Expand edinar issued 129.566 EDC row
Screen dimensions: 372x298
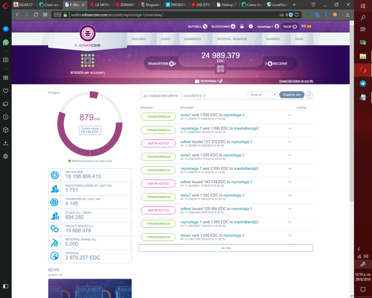click(x=290, y=209)
